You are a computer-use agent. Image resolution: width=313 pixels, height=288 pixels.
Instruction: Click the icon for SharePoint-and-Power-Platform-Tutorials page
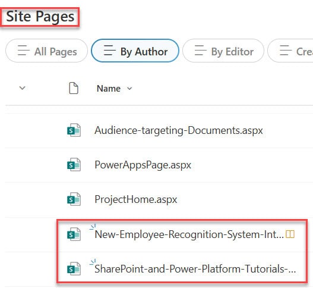[74, 269]
